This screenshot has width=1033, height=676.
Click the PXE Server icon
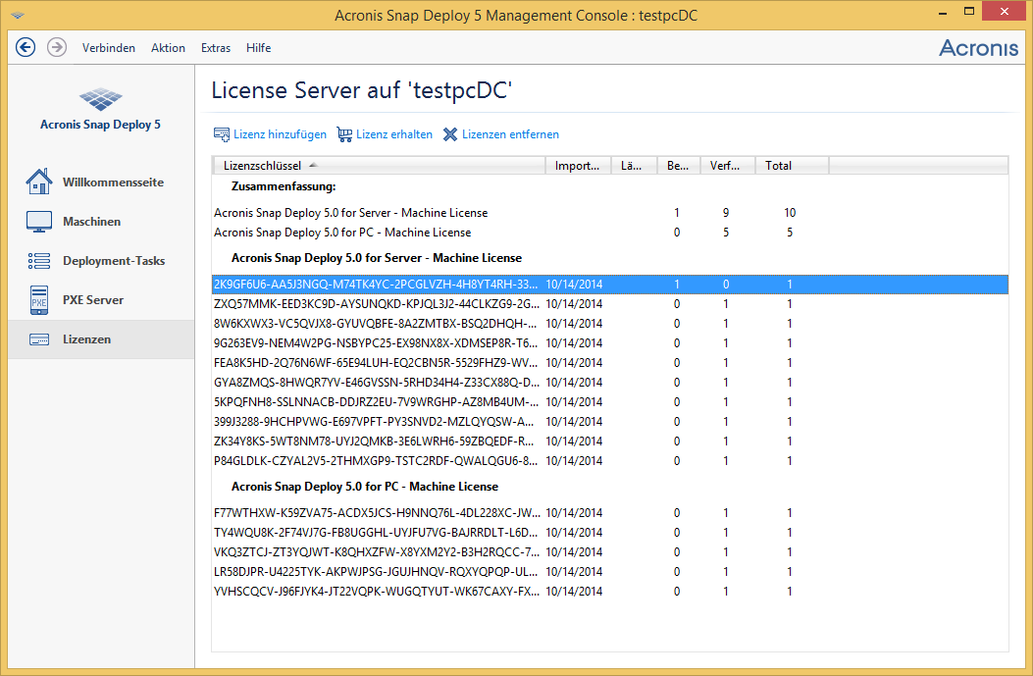(x=39, y=300)
